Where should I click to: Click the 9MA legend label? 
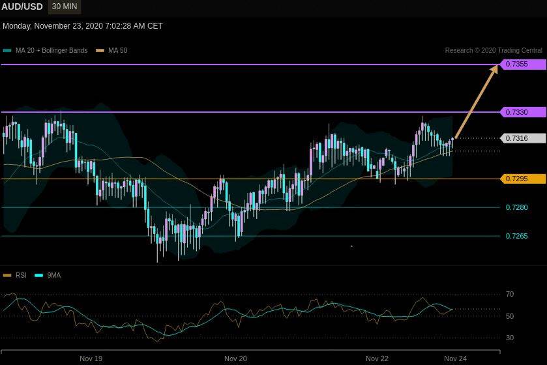tap(54, 276)
